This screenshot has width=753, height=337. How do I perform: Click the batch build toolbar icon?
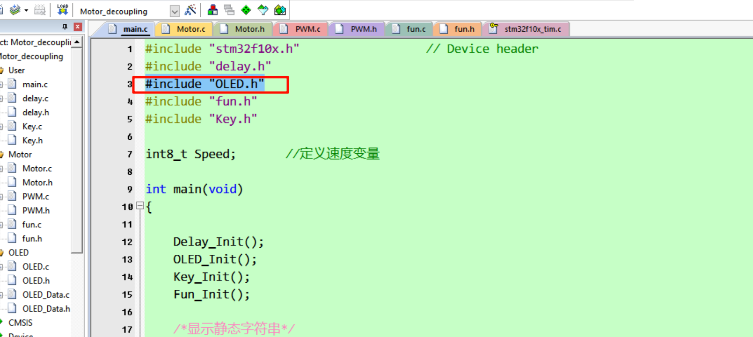pos(15,10)
